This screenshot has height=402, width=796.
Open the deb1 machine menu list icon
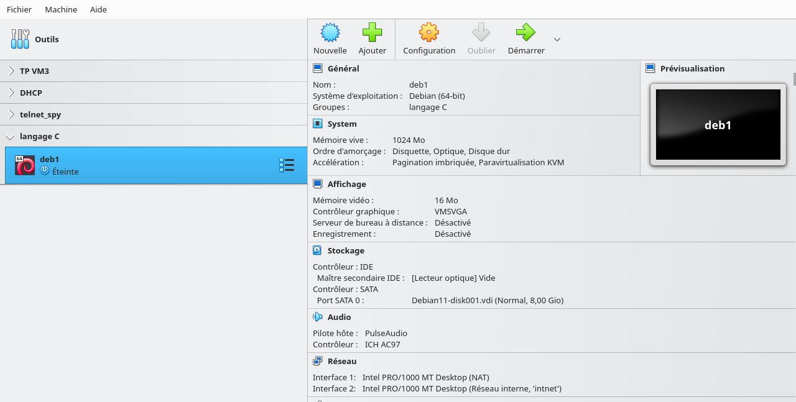point(287,165)
